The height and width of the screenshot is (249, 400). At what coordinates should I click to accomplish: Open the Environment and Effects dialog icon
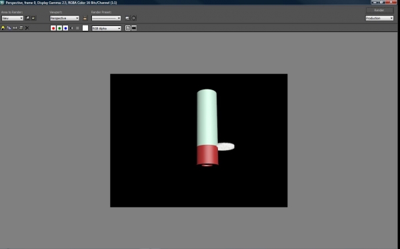coord(134,18)
